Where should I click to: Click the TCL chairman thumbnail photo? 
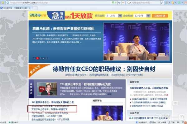47,89
